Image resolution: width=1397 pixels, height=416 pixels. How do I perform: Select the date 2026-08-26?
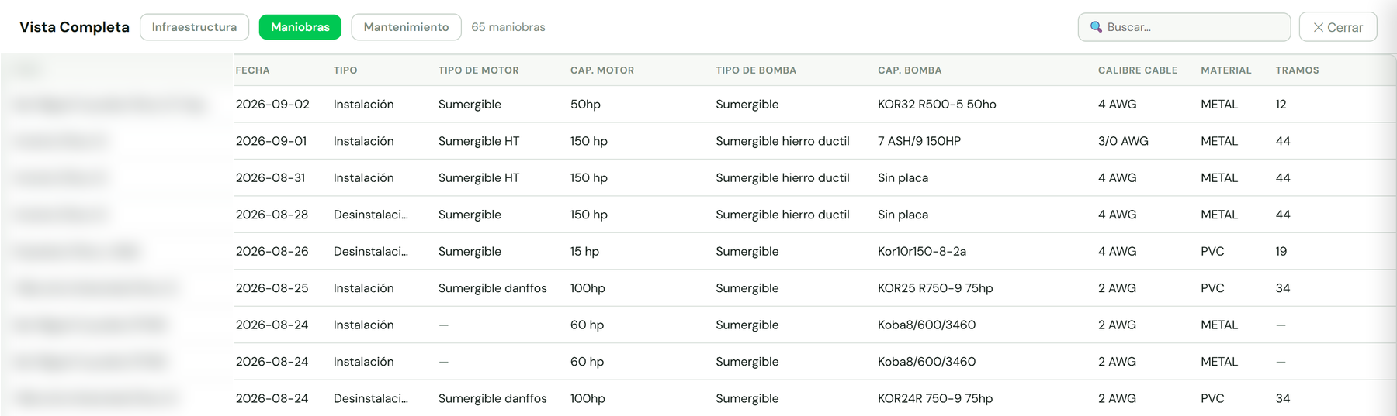(x=272, y=252)
